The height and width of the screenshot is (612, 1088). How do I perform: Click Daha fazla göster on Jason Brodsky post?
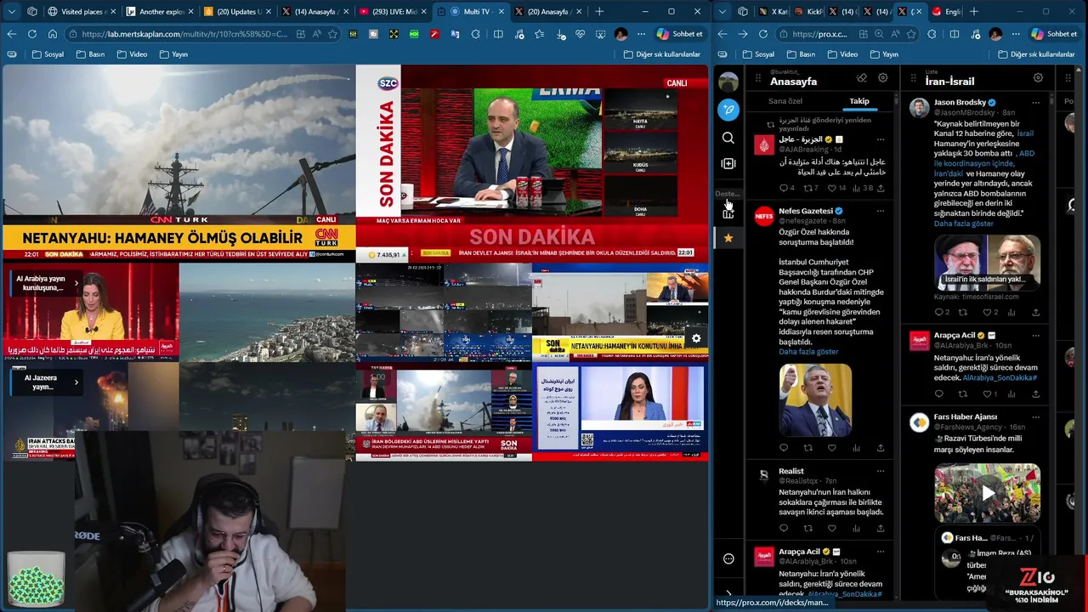pyautogui.click(x=963, y=224)
